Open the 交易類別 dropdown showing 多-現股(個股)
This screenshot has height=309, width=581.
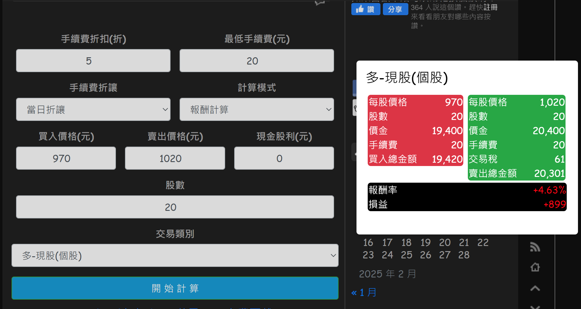tap(175, 256)
